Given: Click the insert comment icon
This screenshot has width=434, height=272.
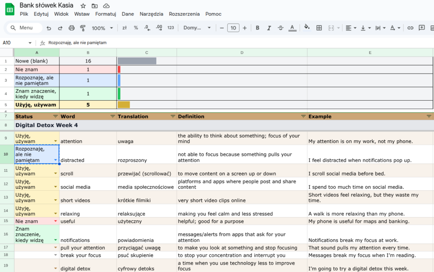Looking at the screenshot, I should (422, 28).
